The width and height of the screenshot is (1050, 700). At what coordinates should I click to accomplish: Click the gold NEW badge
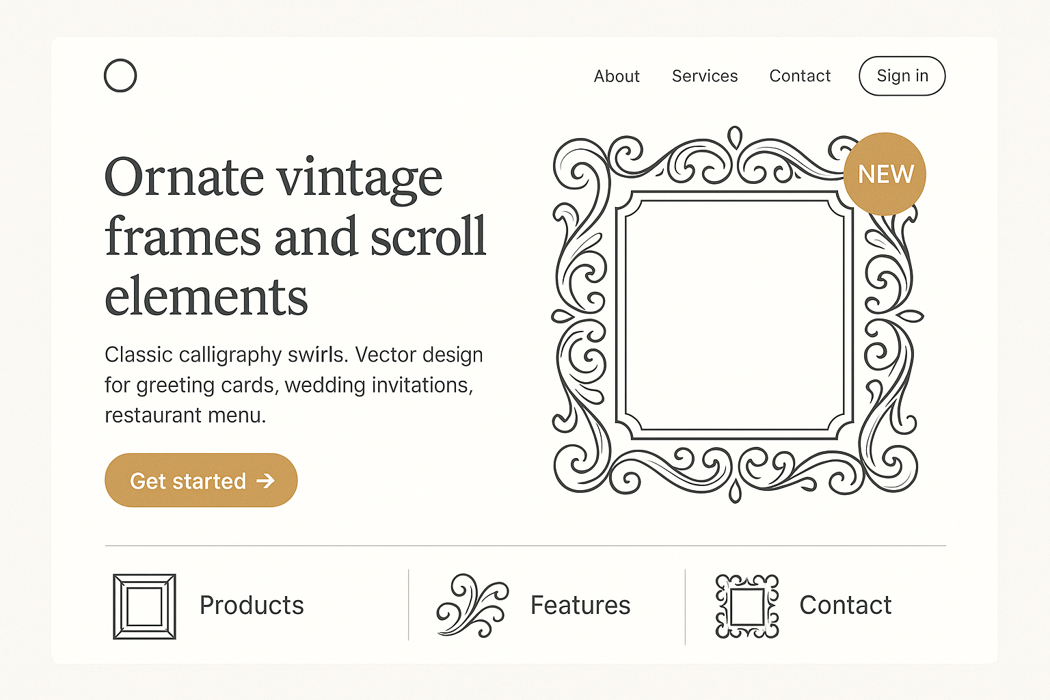click(x=885, y=174)
